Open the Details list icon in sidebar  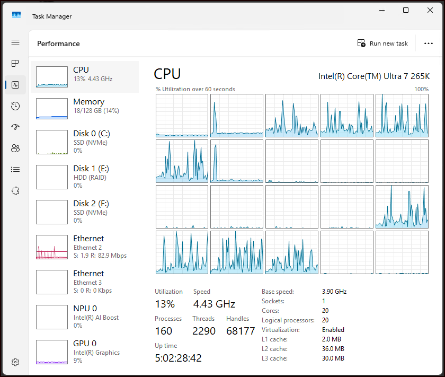[15, 170]
